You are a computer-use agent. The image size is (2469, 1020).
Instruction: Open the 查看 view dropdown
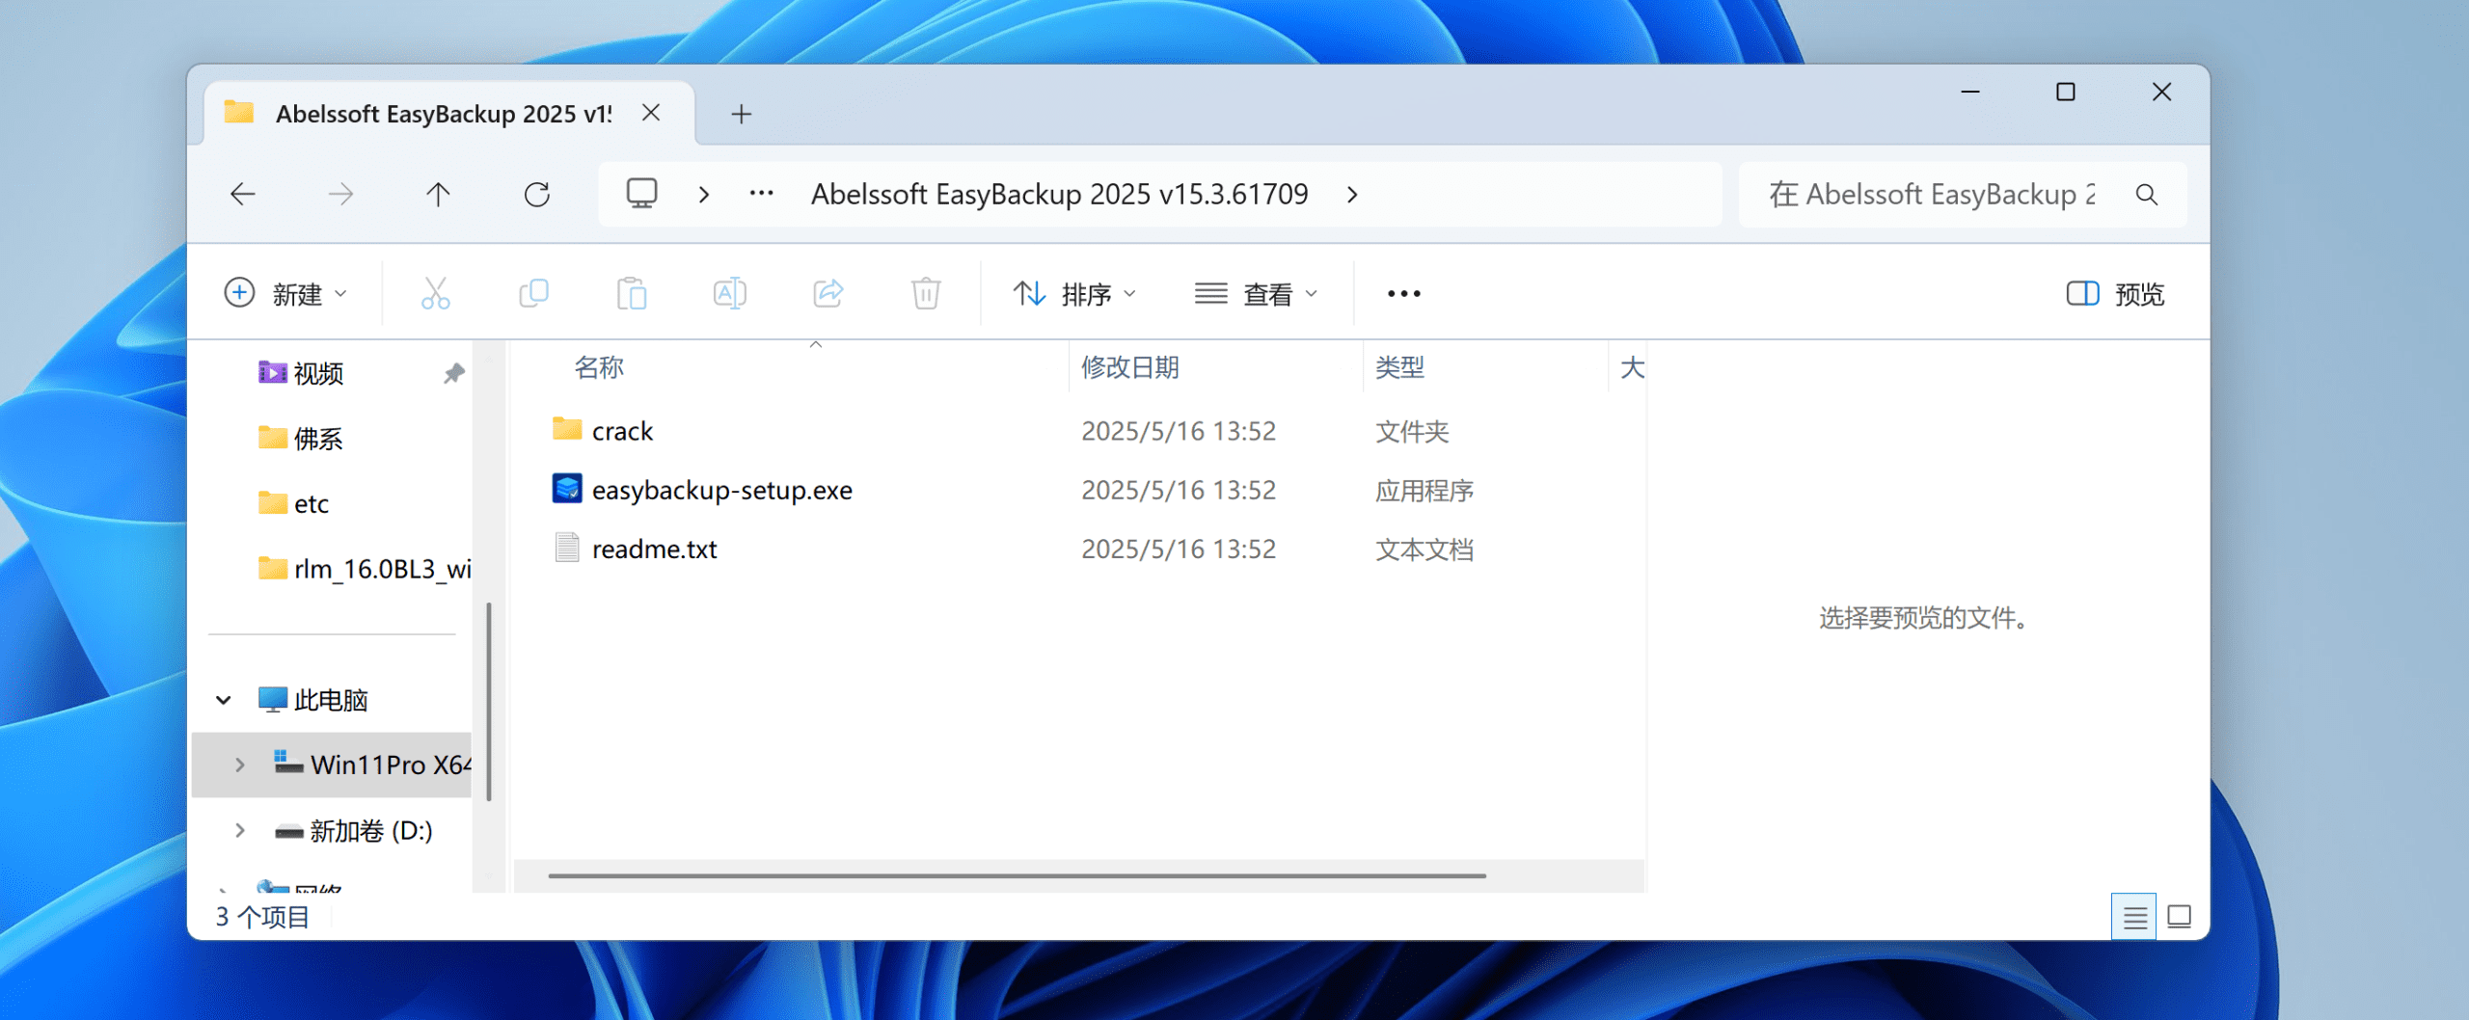1256,294
